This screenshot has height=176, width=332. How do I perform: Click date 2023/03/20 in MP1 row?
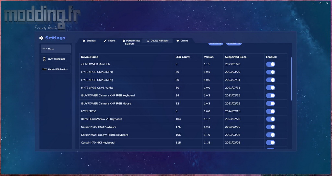click(x=232, y=72)
